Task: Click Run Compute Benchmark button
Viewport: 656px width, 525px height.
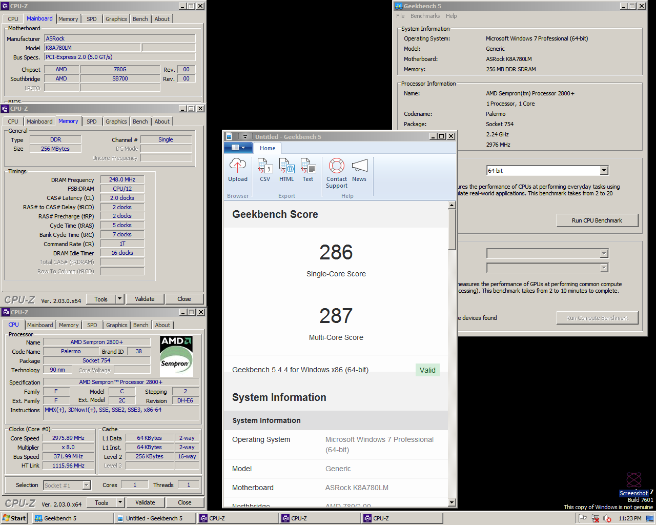Action: (x=597, y=318)
